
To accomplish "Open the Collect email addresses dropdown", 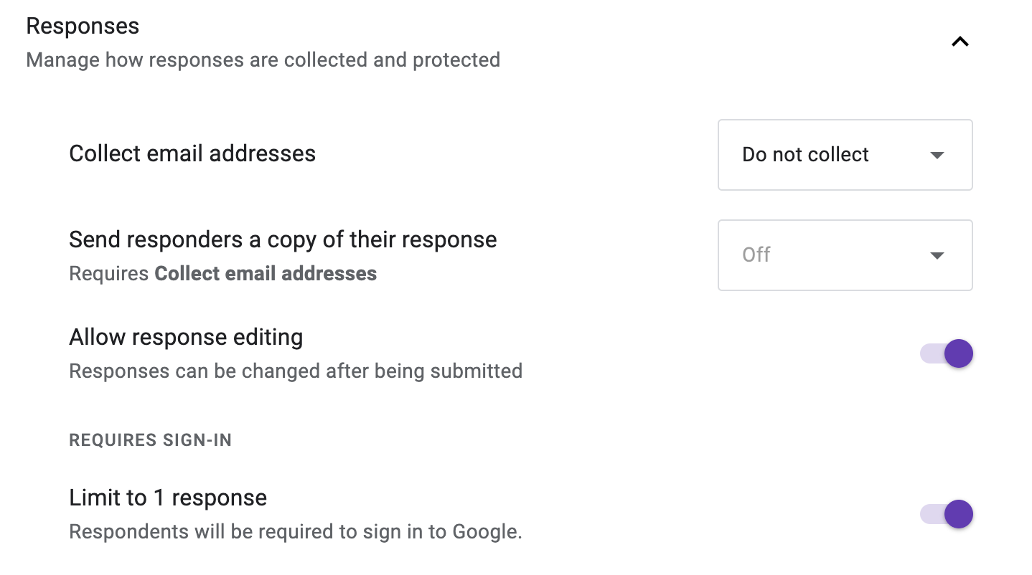I will (x=845, y=155).
